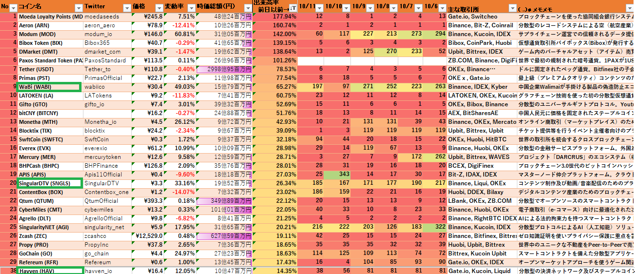Screen dimensions: 635x274
Task: Select the 変動率 cell -14.07%
Action: (180, 192)
